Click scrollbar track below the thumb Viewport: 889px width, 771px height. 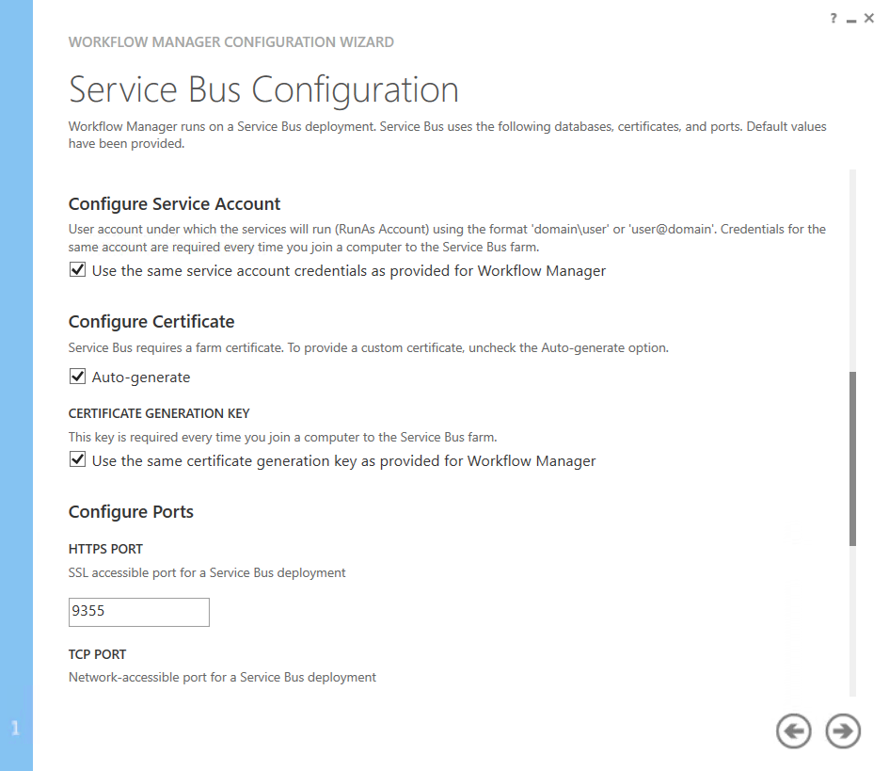pyautogui.click(x=852, y=621)
